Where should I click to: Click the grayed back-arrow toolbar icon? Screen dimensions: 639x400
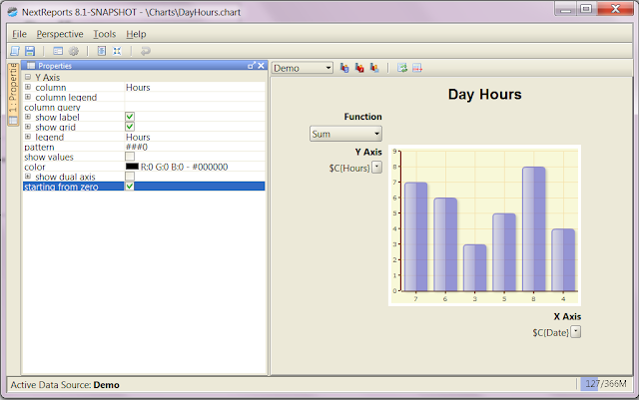(x=146, y=51)
